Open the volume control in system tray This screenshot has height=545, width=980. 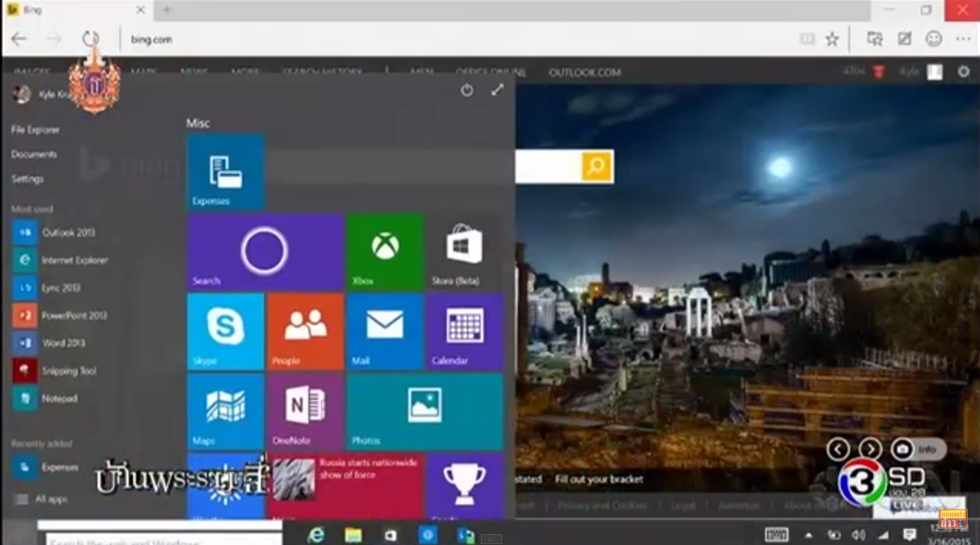pyautogui.click(x=858, y=534)
